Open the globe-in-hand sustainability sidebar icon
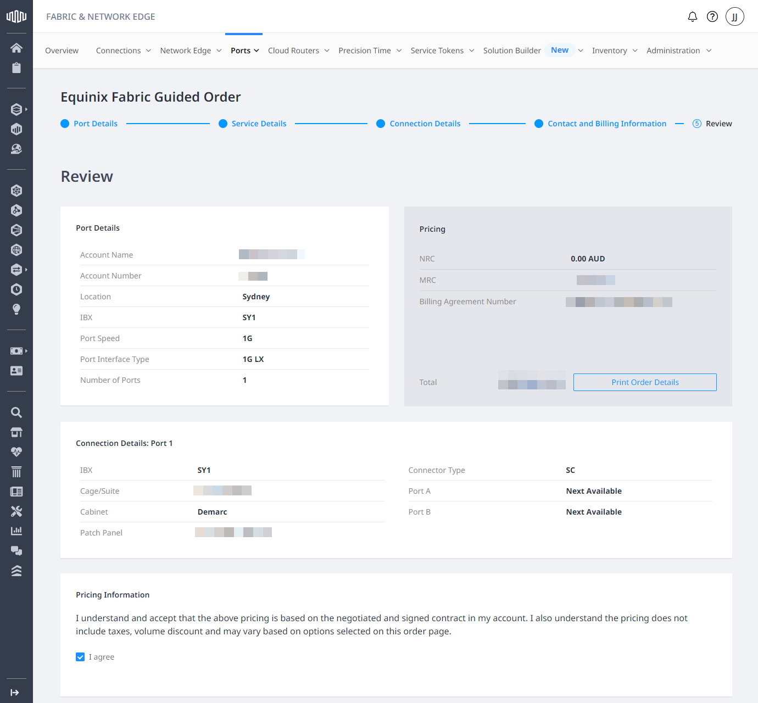 tap(16, 149)
